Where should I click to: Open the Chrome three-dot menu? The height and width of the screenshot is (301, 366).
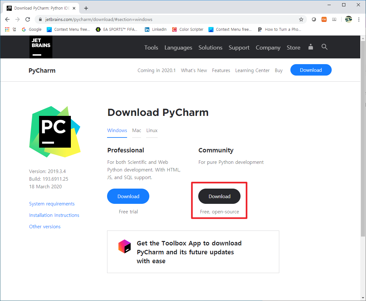coord(359,19)
